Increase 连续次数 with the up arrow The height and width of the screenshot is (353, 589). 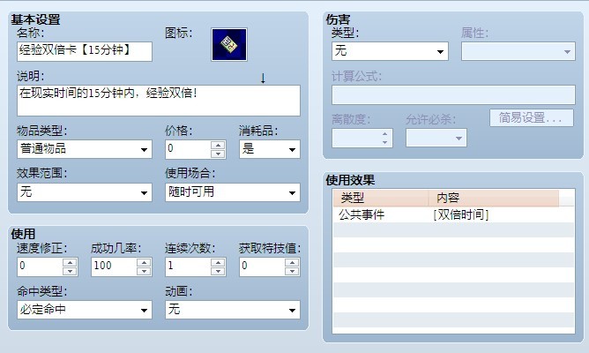(x=218, y=263)
